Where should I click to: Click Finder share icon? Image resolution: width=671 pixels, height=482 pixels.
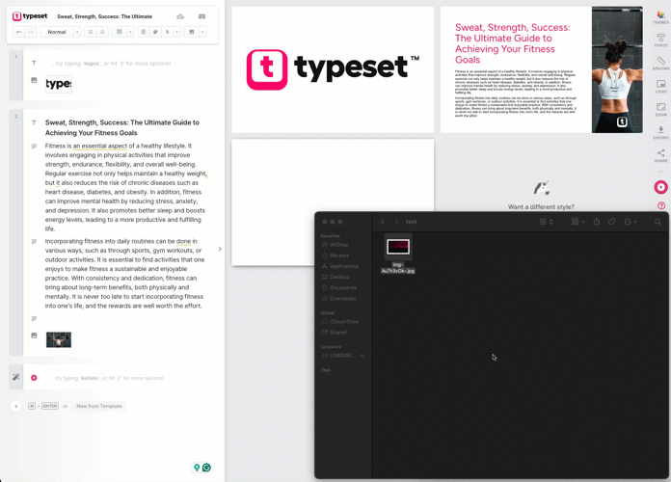tap(597, 222)
